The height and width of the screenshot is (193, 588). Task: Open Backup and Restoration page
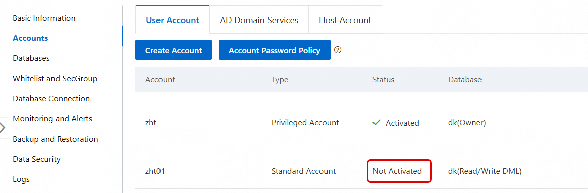click(x=56, y=139)
